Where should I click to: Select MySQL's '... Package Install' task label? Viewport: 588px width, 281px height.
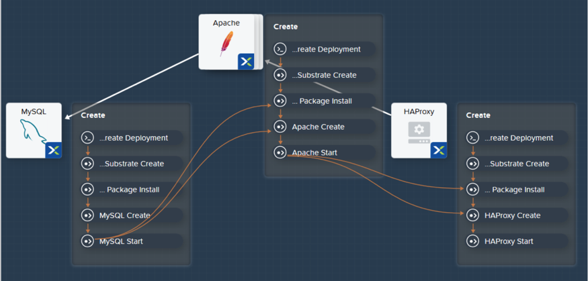130,190
